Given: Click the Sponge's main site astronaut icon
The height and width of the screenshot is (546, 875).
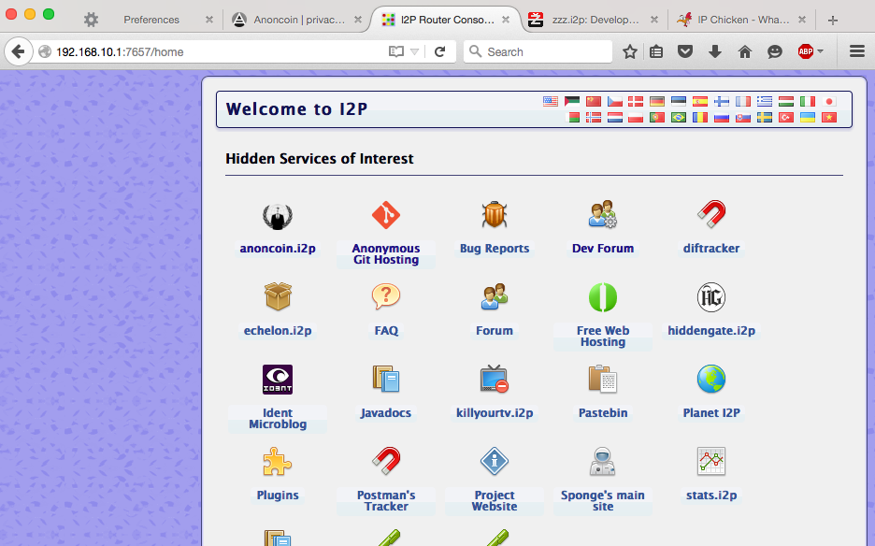Looking at the screenshot, I should (x=603, y=461).
